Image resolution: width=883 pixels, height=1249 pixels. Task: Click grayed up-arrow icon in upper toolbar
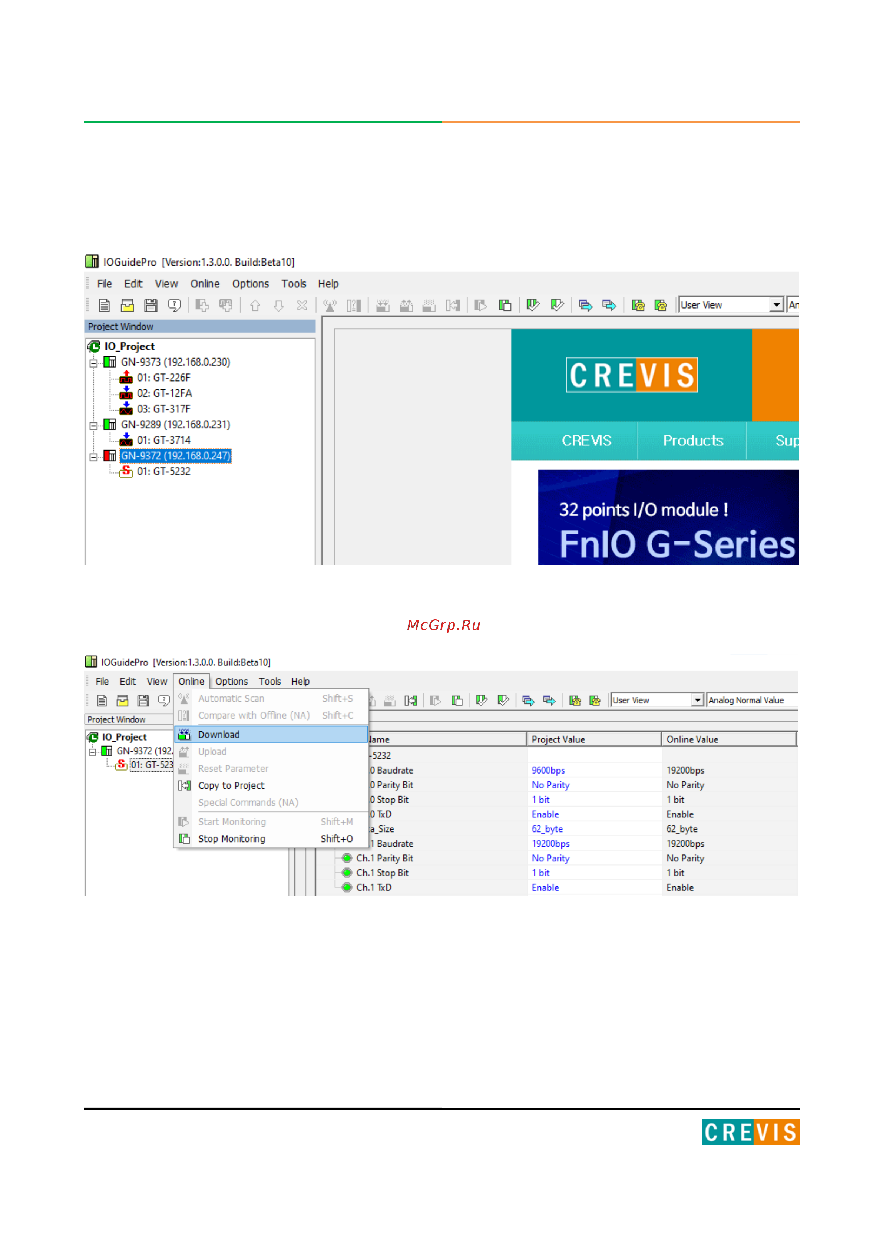255,306
